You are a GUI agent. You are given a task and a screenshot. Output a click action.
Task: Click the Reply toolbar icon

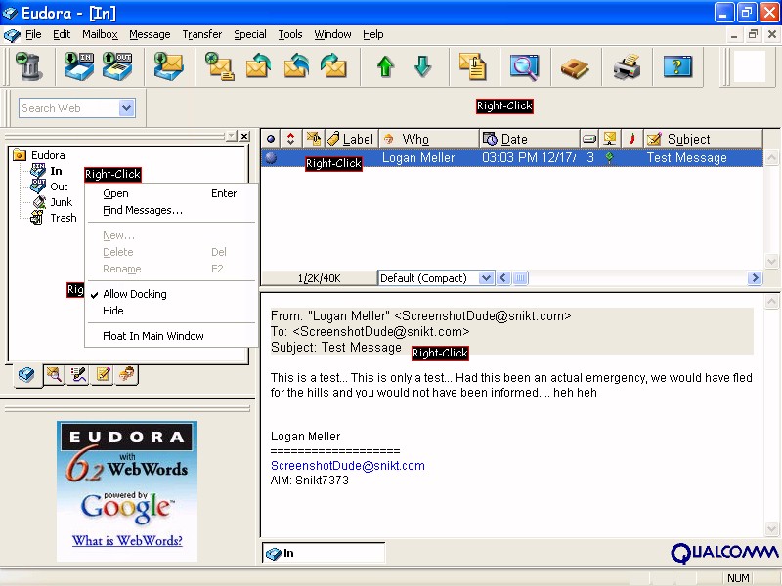258,66
